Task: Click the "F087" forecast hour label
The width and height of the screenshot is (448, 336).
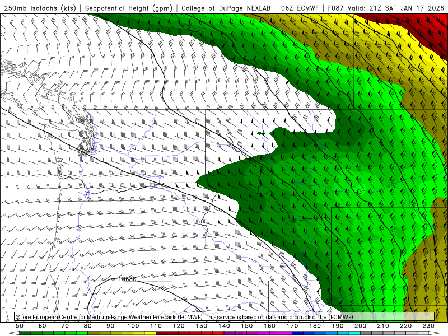Action: tap(335, 8)
